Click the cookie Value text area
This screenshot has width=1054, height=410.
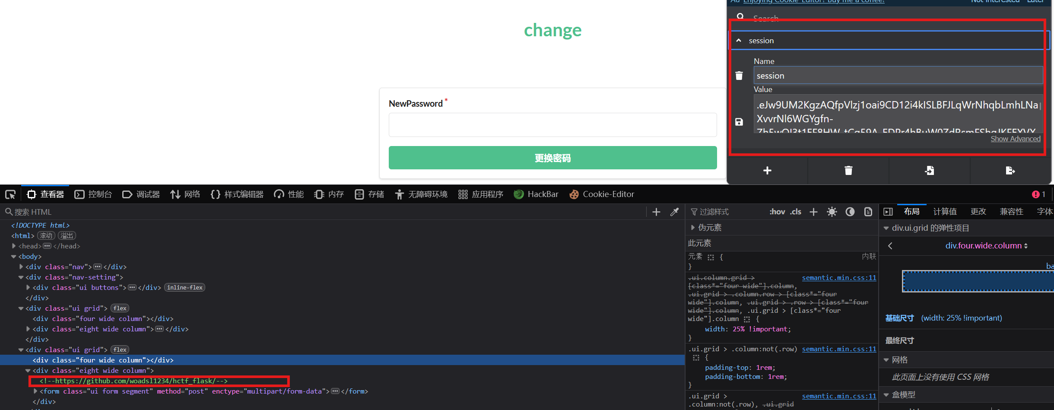[898, 113]
